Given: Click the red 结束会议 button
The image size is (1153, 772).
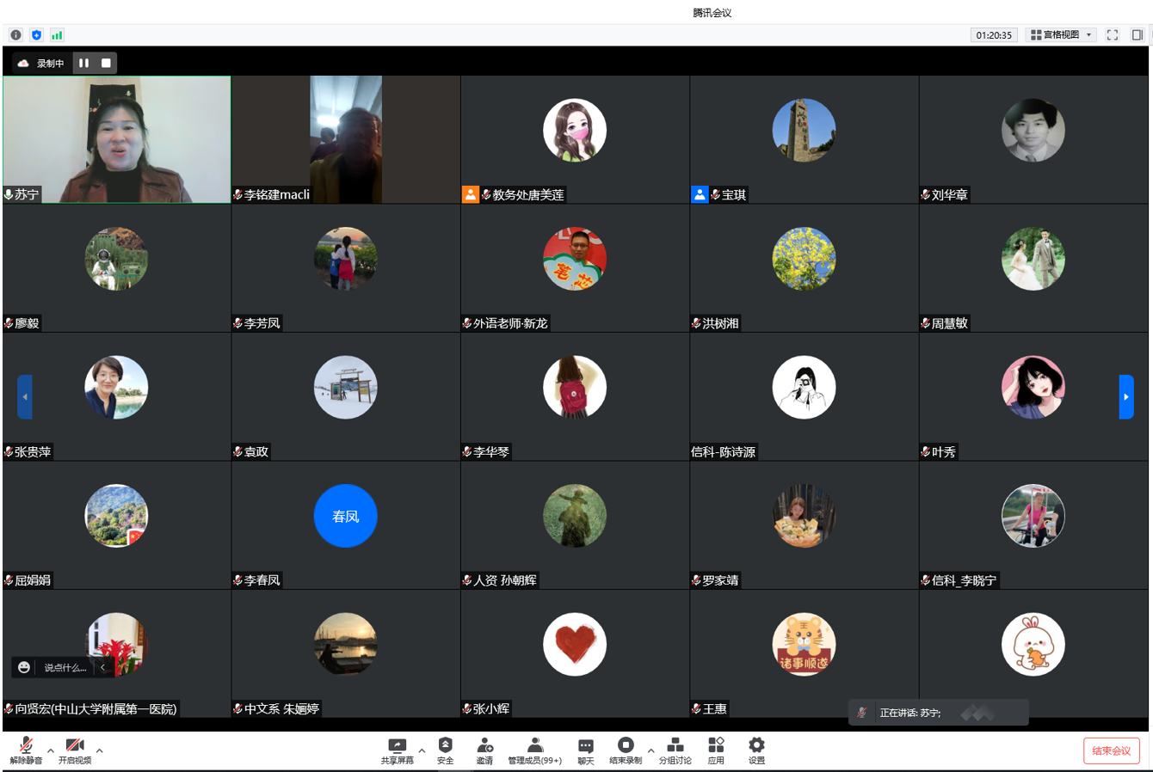Looking at the screenshot, I should [x=1111, y=751].
